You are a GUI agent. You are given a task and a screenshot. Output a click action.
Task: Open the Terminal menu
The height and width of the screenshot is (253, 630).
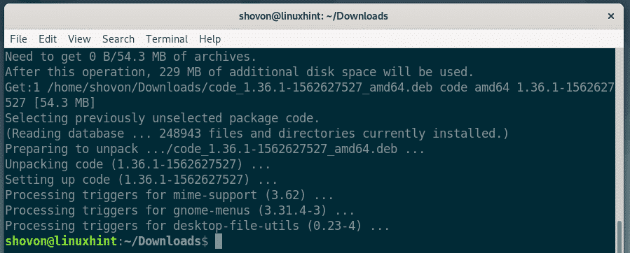[x=167, y=39]
